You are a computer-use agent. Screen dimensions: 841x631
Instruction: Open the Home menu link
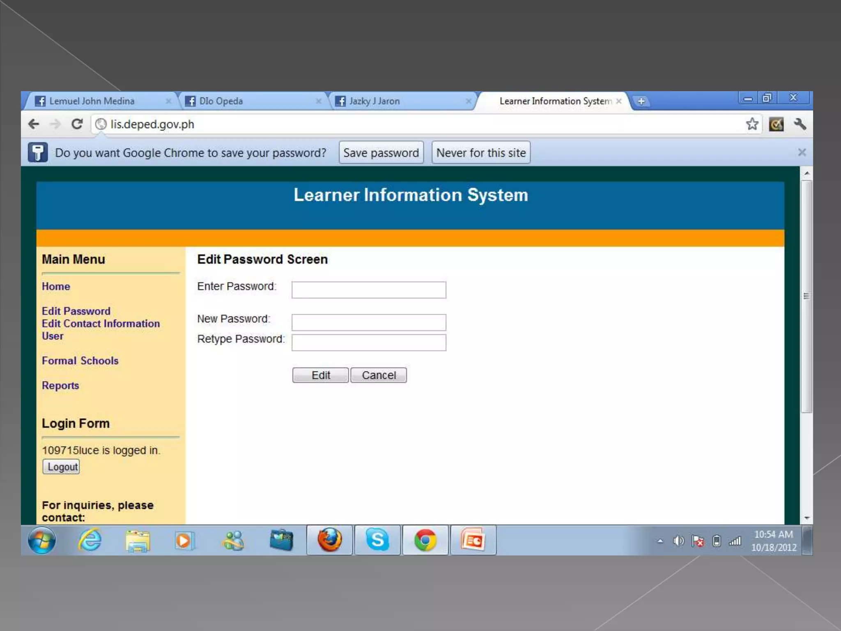point(56,286)
